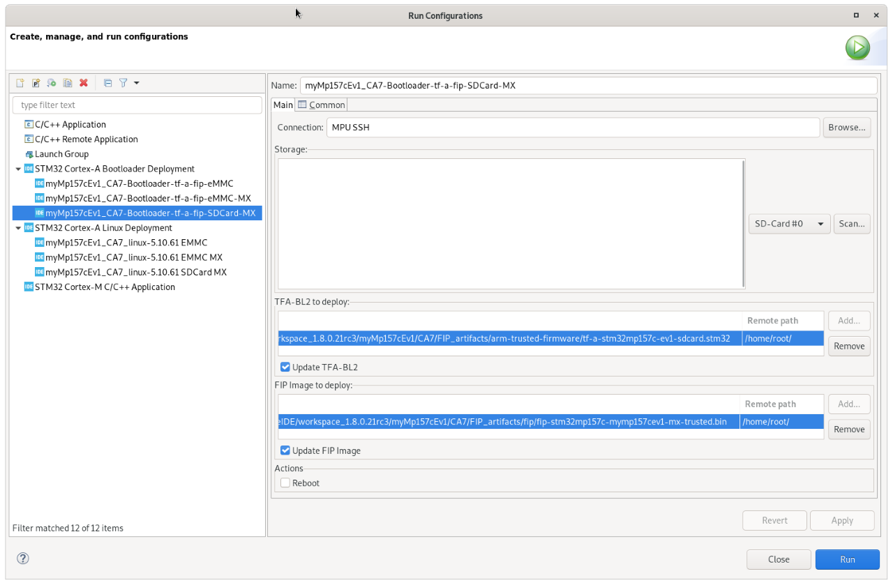Viewport: 893px width, 585px height.
Task: Select STM32 Cortex-M C/C++ Application entry
Action: (x=105, y=287)
